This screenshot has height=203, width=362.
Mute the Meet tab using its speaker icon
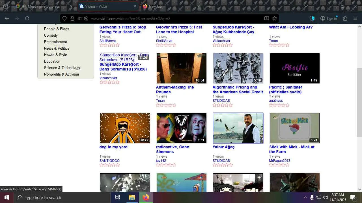(x=24, y=6)
